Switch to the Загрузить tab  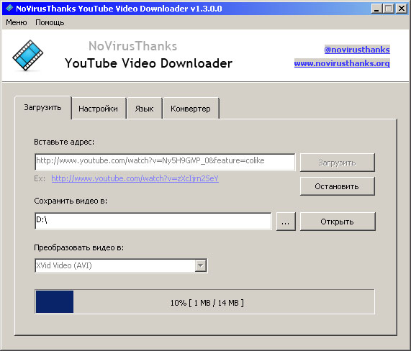click(x=42, y=107)
